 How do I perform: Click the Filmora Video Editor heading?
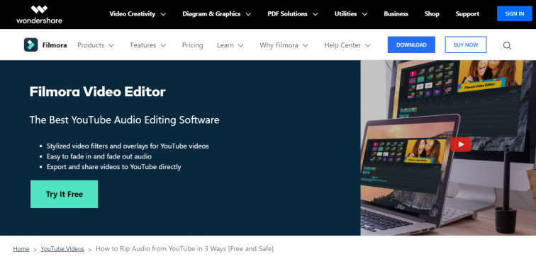pos(97,91)
